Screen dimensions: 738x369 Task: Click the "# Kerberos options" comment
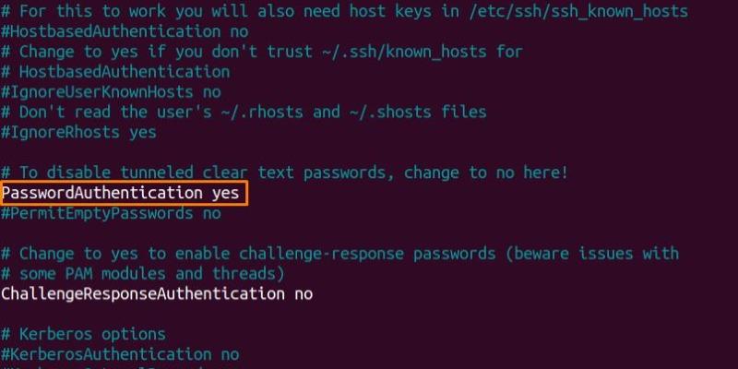coord(83,334)
